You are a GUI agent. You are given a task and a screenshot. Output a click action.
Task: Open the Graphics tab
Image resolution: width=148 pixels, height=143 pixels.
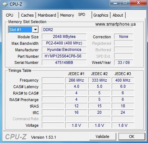coord(101,15)
